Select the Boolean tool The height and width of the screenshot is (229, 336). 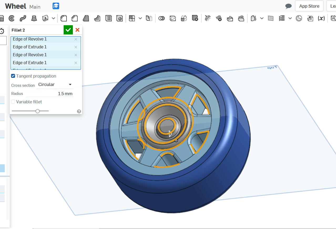162,18
